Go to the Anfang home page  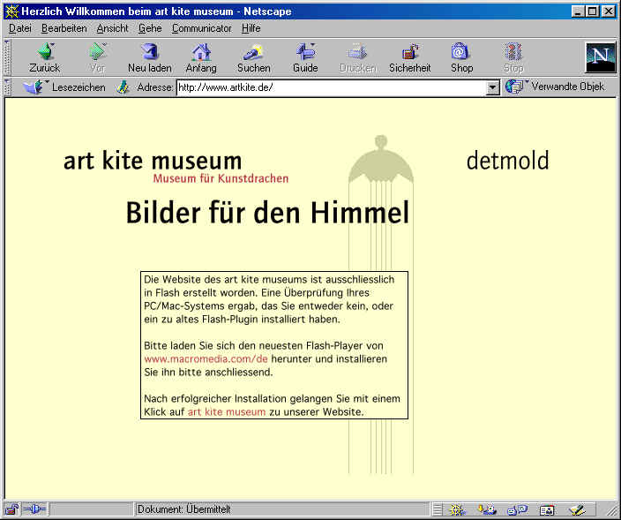[201, 58]
